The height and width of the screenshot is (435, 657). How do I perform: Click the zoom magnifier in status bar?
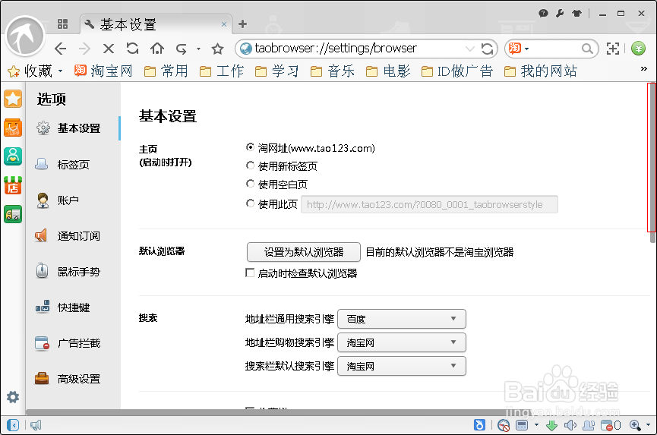pyautogui.click(x=635, y=425)
